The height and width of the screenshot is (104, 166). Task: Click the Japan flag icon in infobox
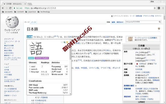pyautogui.click(x=137, y=64)
